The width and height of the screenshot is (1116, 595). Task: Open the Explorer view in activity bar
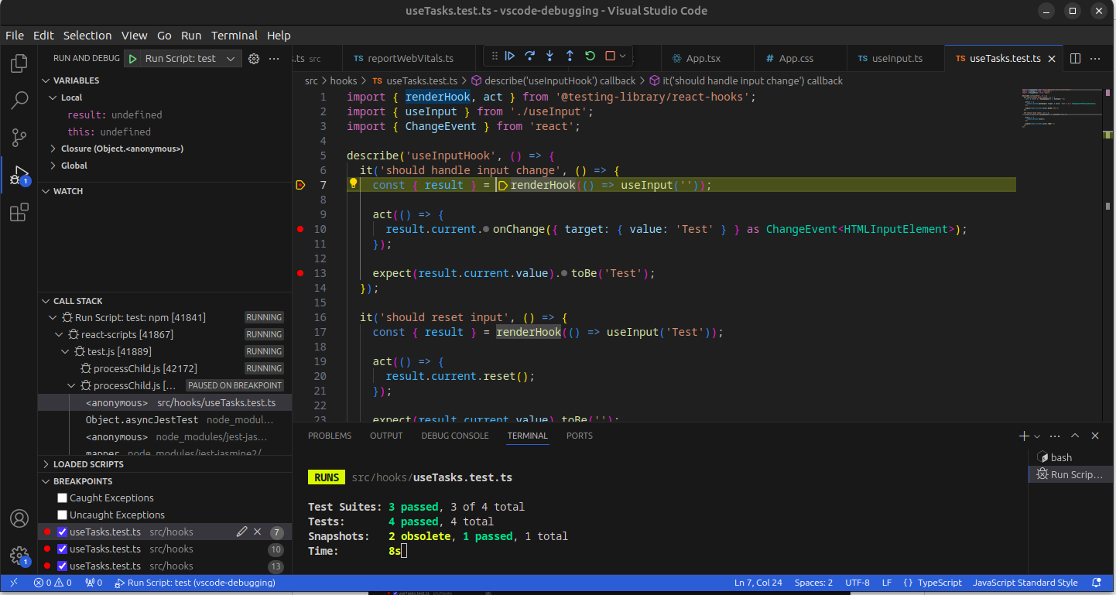[x=19, y=63]
